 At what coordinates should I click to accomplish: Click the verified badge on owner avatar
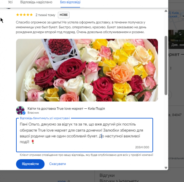[x=24, y=113]
